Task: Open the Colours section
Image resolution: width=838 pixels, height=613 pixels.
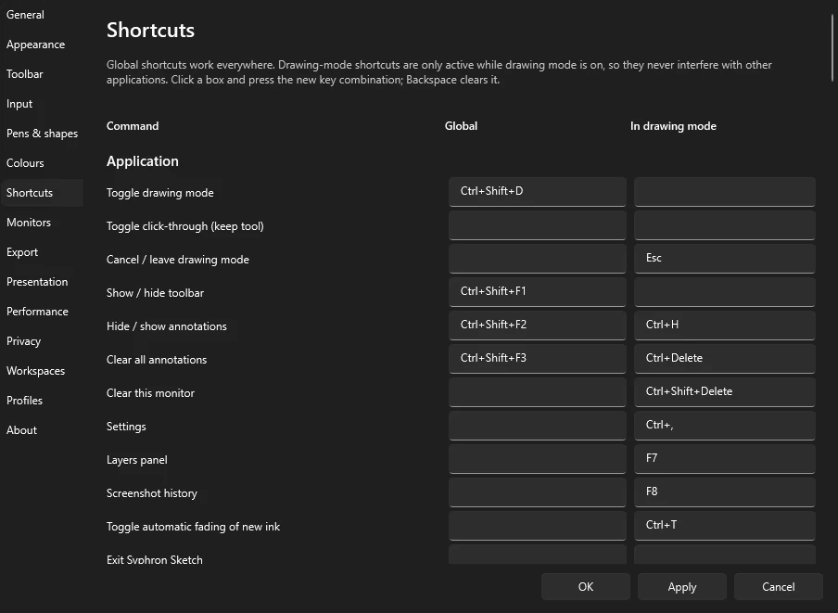Action: click(x=42, y=163)
